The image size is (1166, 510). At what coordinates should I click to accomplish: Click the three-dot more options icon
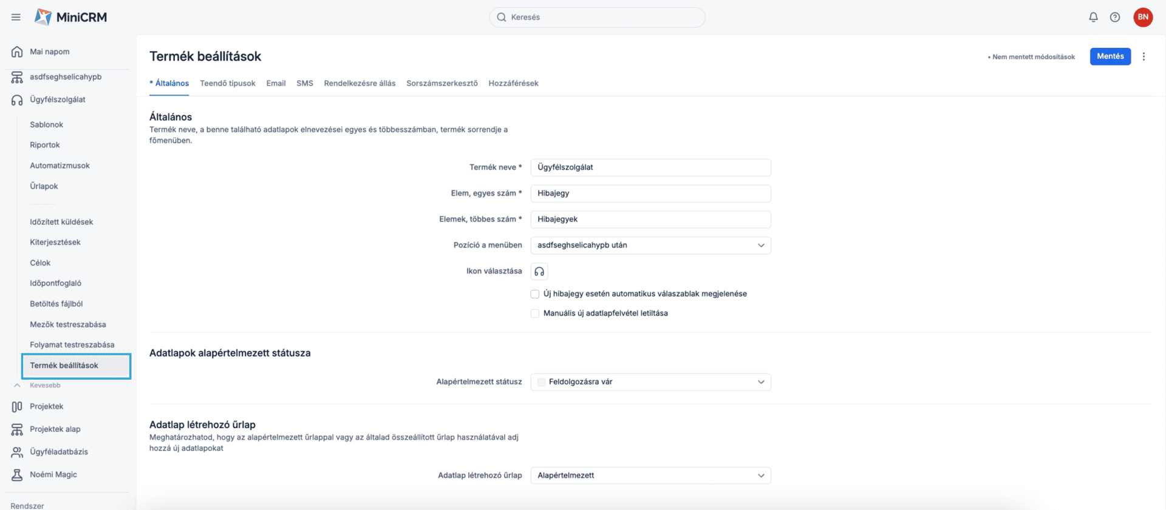(1144, 56)
